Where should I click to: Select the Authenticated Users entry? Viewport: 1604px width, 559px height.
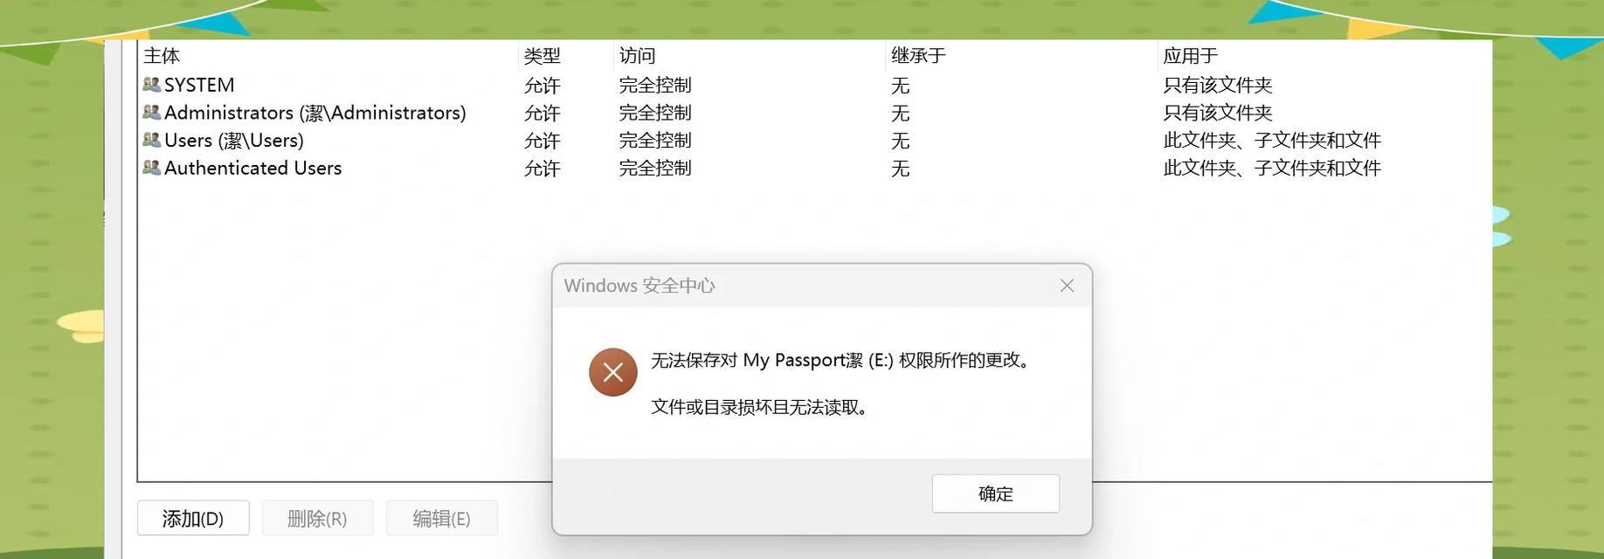tap(814, 168)
